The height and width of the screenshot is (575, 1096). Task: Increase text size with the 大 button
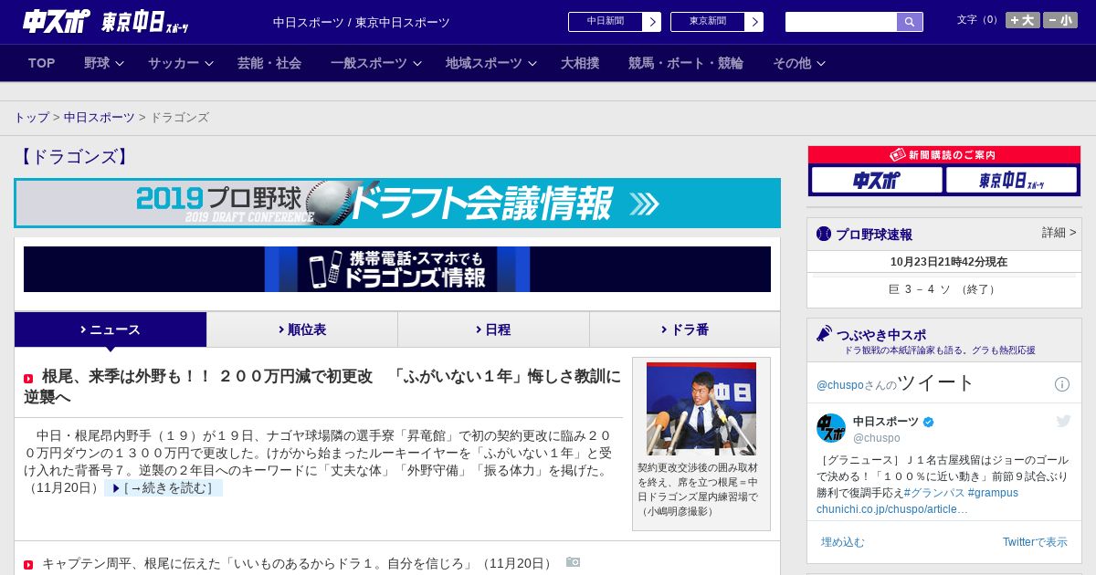click(x=1023, y=20)
